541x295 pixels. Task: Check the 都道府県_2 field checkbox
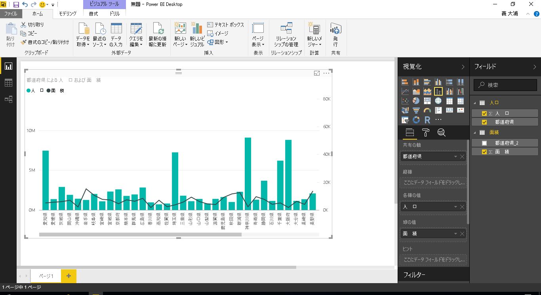tap(484, 143)
